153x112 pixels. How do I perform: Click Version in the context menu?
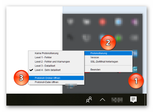click(x=95, y=57)
